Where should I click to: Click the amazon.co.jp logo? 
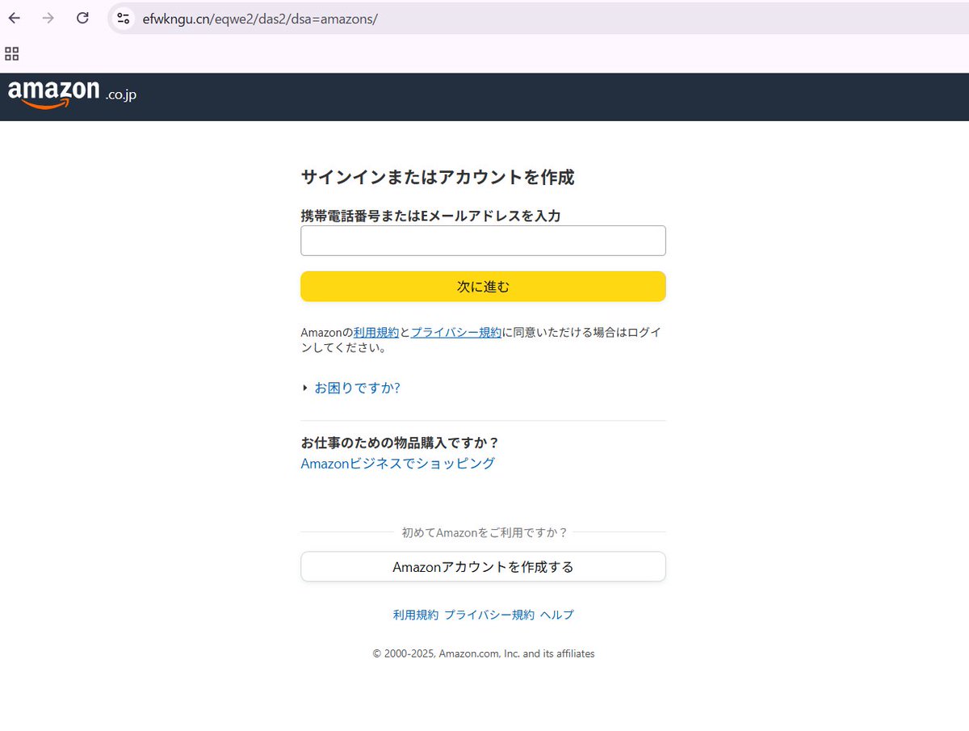[71, 95]
